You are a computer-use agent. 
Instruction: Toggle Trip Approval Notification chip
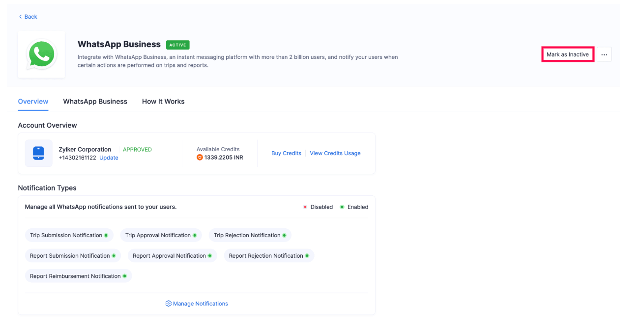(x=161, y=235)
